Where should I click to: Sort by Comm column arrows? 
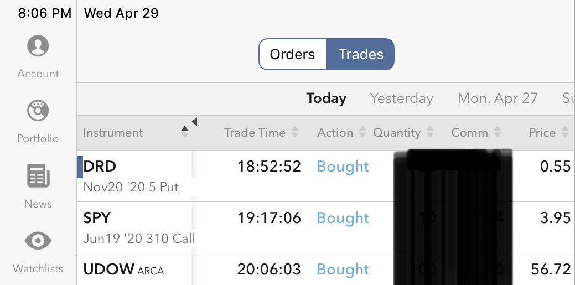tap(497, 132)
